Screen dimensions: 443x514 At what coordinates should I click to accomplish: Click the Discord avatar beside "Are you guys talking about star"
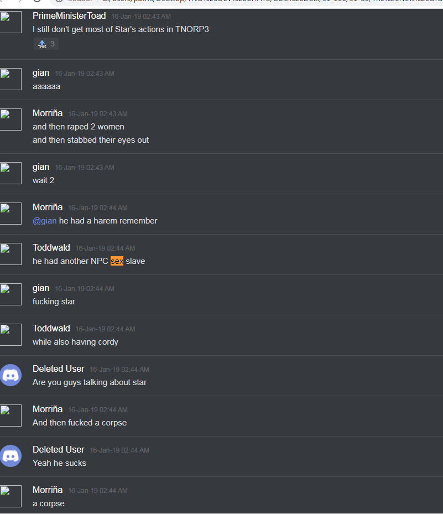[11, 375]
